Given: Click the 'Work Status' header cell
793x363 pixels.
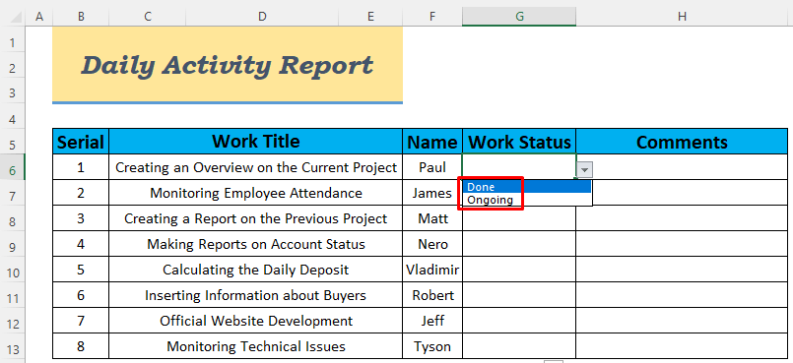Looking at the screenshot, I should coord(519,142).
